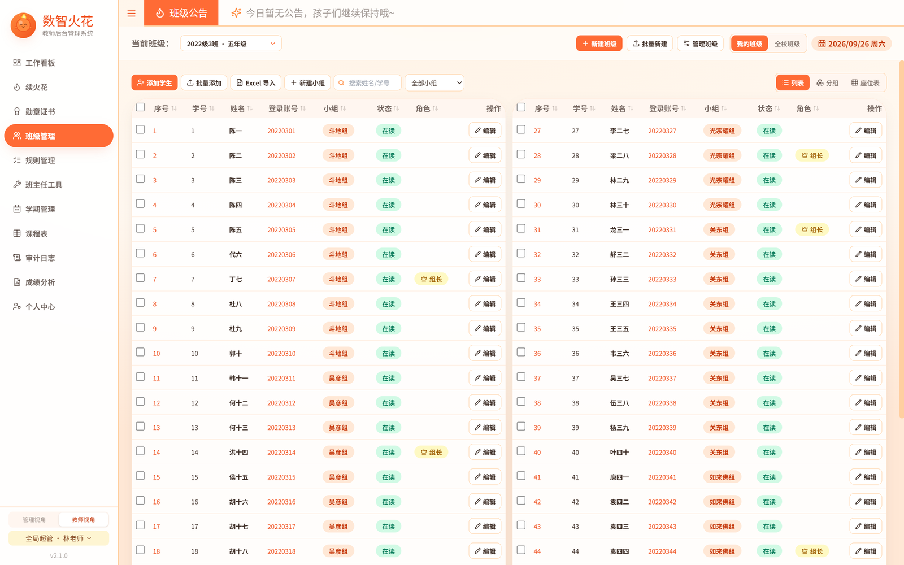Focus the 搜索姓名/学号 search field
This screenshot has height=565, width=904.
tap(368, 83)
